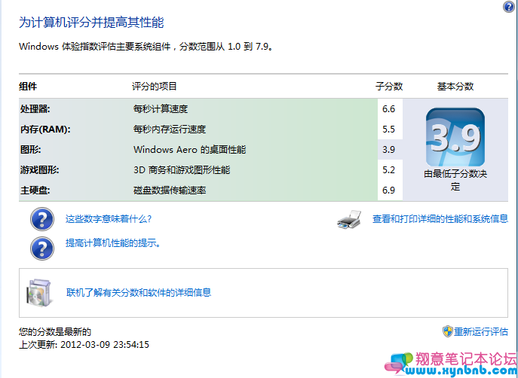This screenshot has height=378, width=518.
Task: Open 联机了解有关分数和软件的详细信息 link
Action: 139,293
